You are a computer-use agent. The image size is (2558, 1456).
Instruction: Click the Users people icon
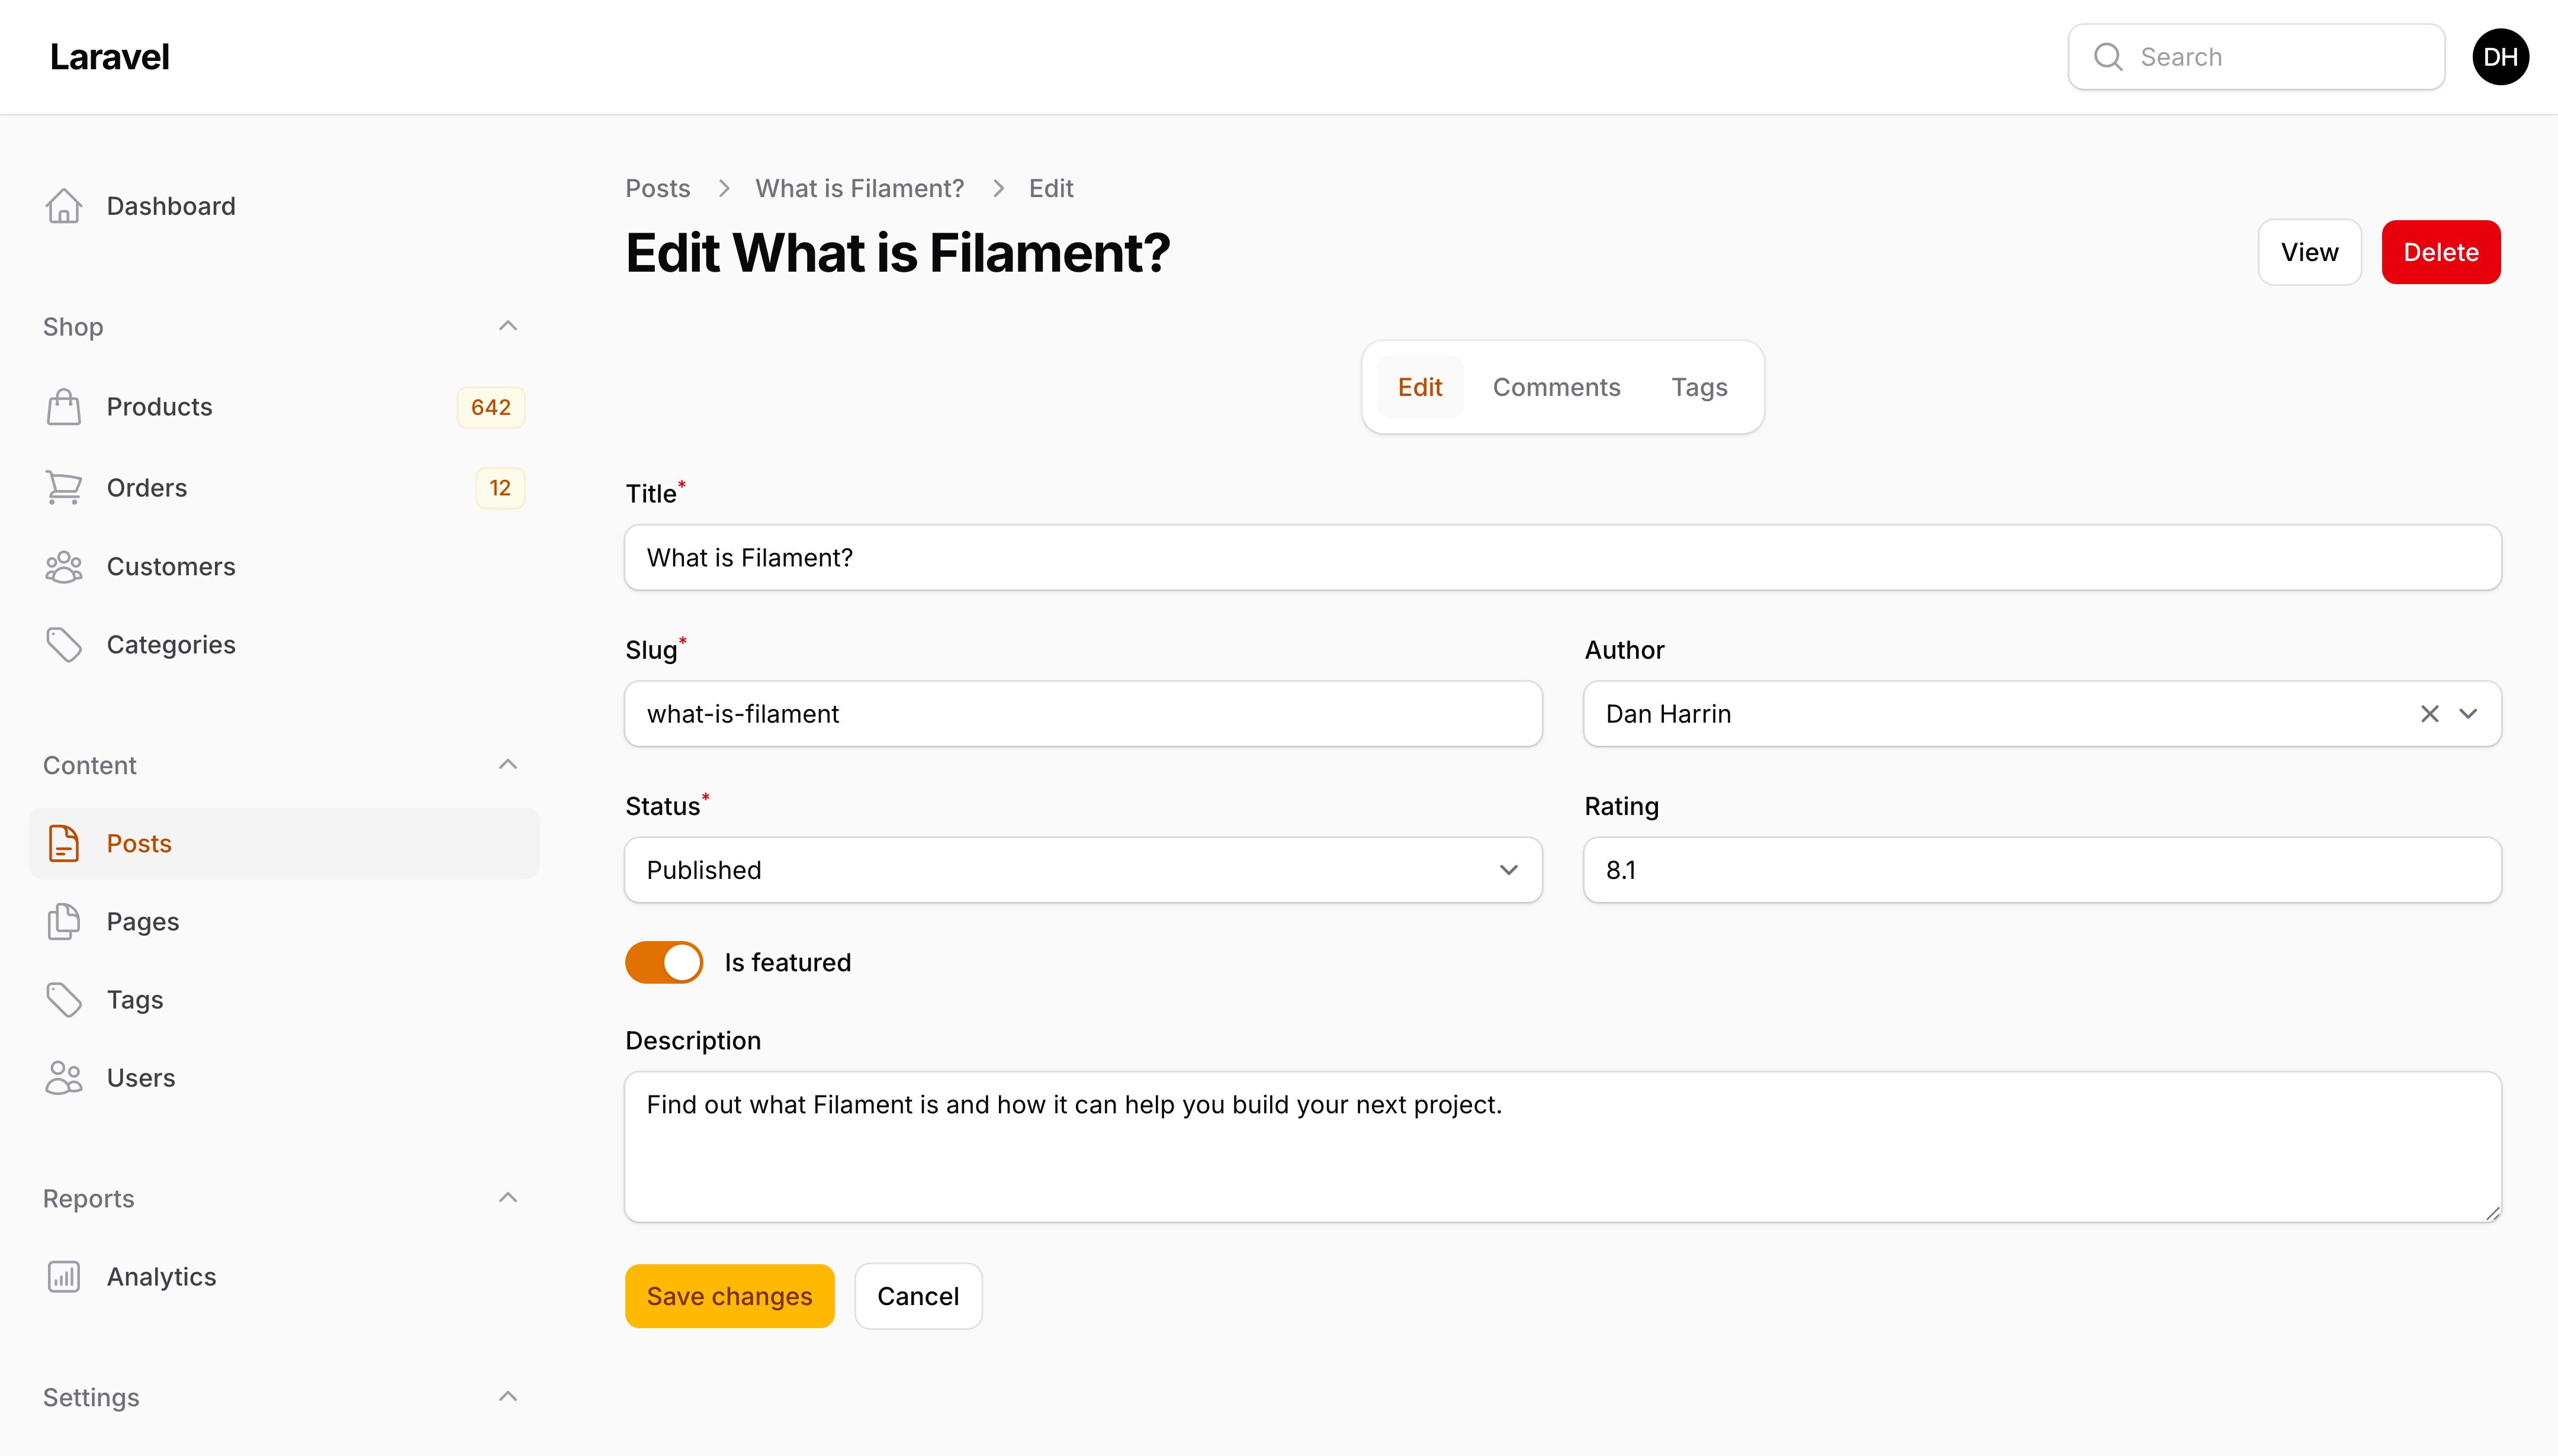pyautogui.click(x=64, y=1078)
